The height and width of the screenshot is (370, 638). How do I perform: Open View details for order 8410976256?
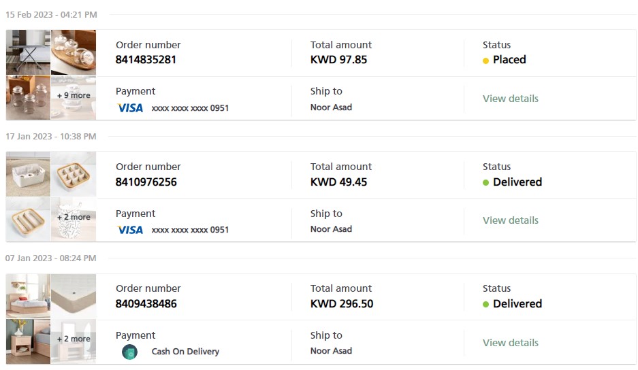(x=510, y=220)
